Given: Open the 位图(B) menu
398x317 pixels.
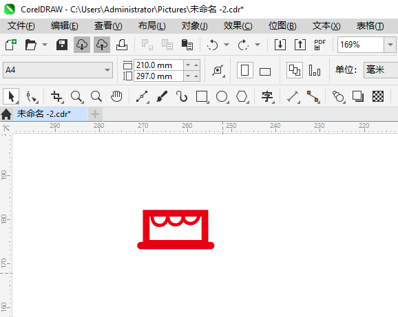Looking at the screenshot, I should coord(282,26).
